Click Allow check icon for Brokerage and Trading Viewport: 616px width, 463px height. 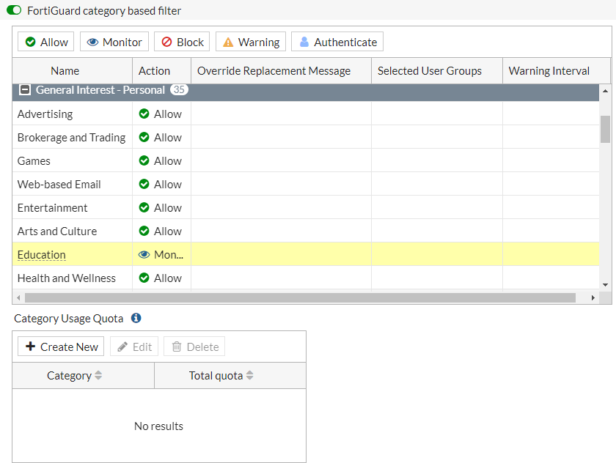click(144, 137)
